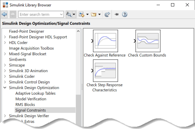Select the Check Custom Bounds block
The image size is (195, 129).
click(x=147, y=40)
